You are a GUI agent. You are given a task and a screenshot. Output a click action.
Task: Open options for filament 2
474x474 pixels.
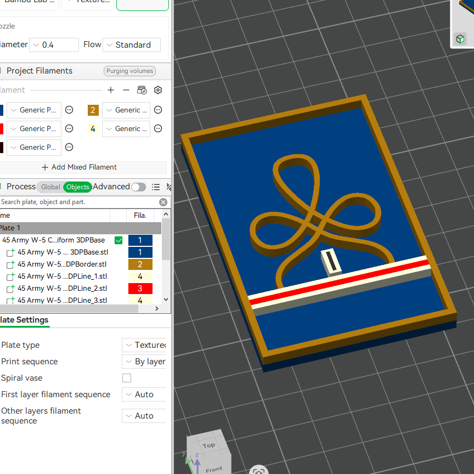click(x=158, y=110)
